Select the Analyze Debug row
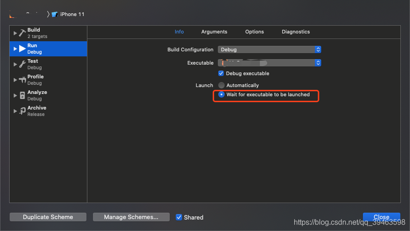 pos(49,95)
